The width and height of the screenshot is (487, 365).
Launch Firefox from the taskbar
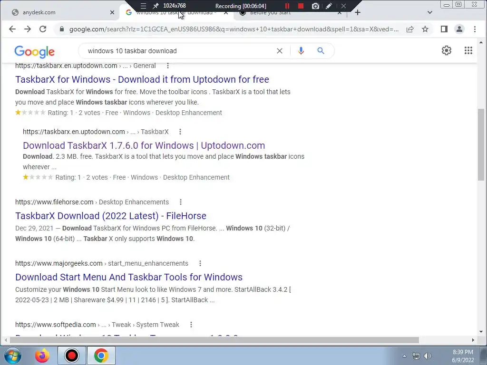click(42, 355)
